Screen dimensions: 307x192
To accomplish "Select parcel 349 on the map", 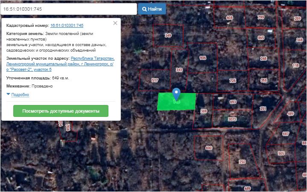I will pyautogui.click(x=168, y=35).
